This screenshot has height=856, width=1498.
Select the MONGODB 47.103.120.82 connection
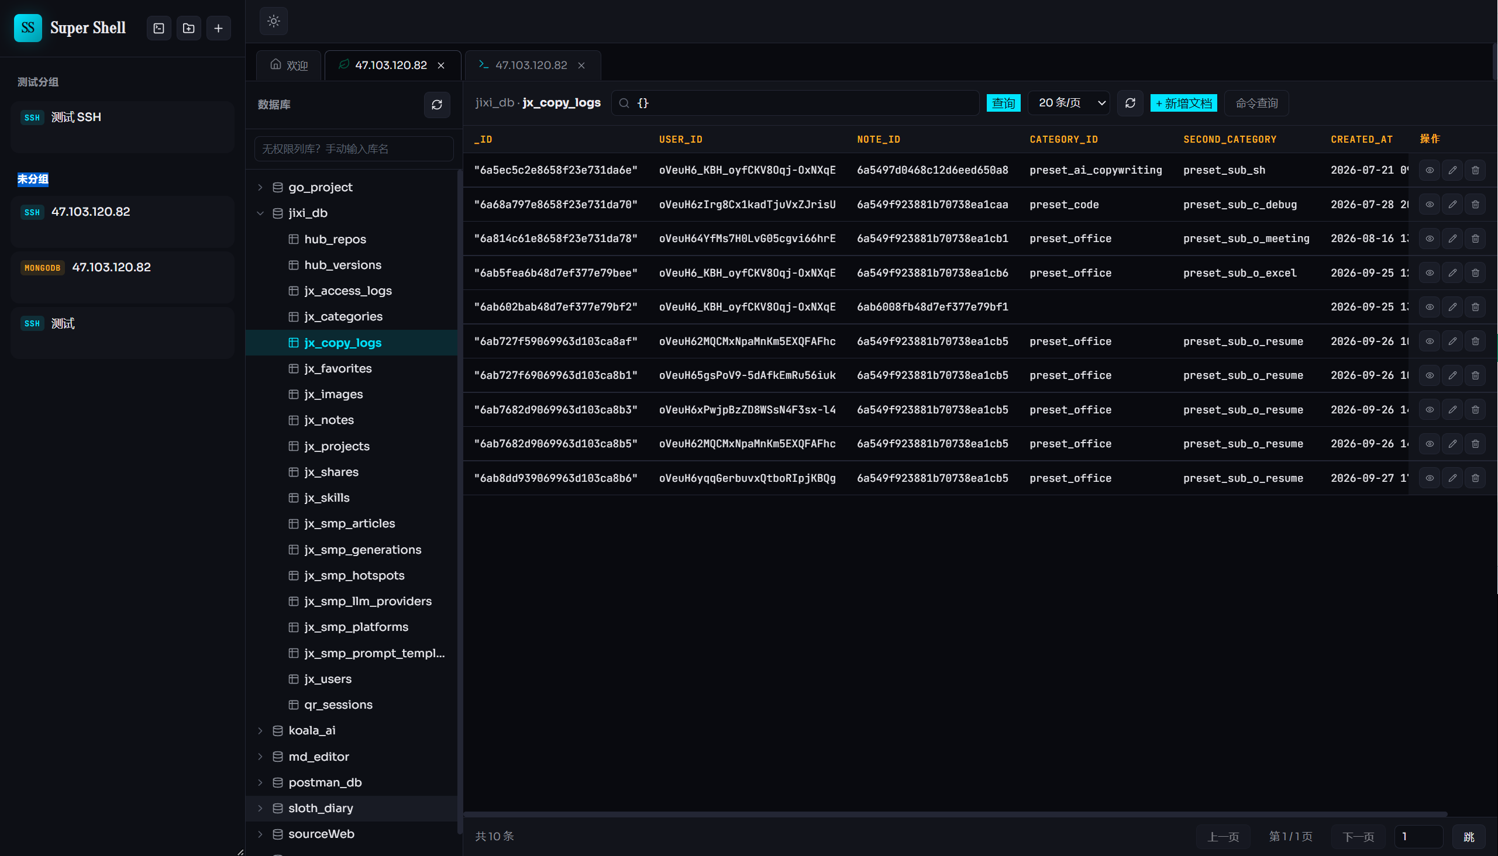[x=122, y=277]
